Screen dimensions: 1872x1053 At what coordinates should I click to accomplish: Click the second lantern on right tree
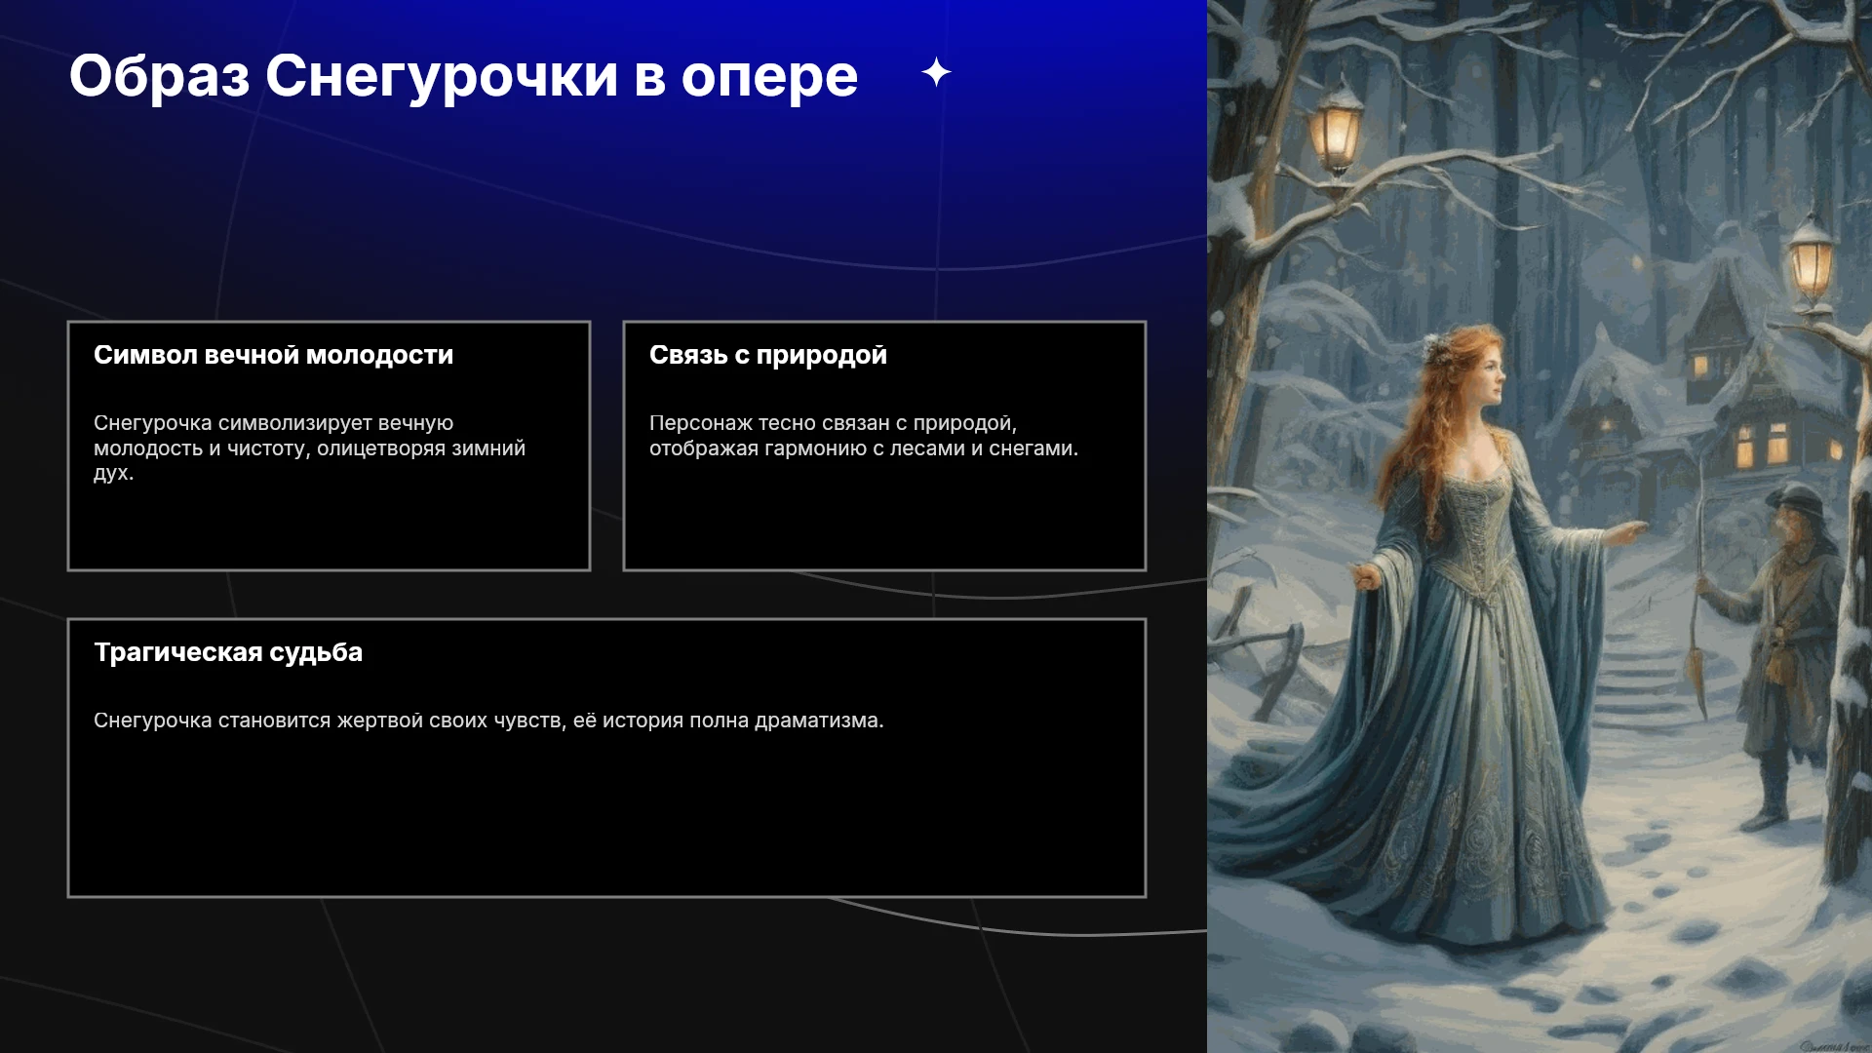[x=1810, y=258]
